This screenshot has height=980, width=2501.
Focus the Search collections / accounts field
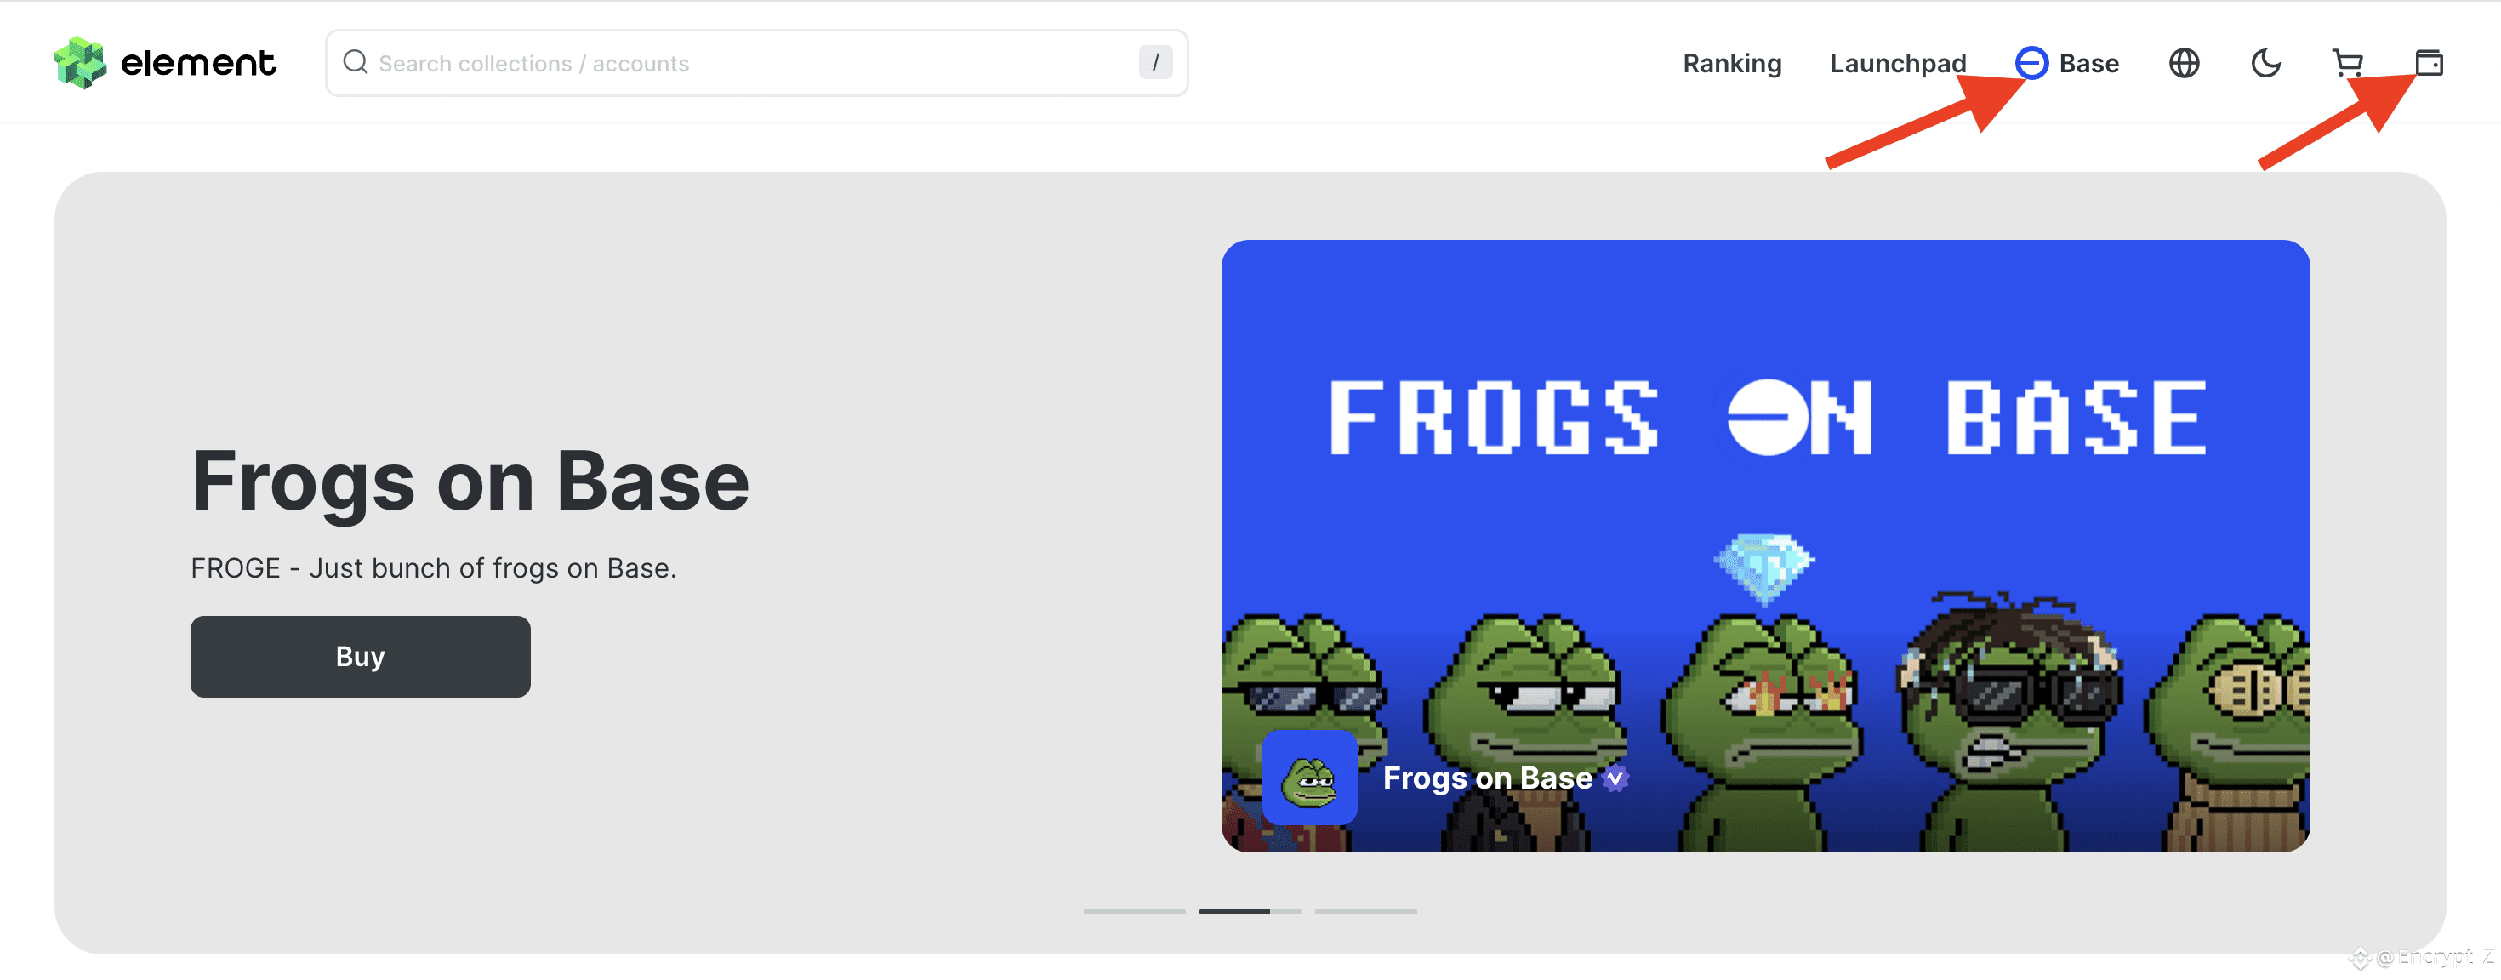click(756, 63)
